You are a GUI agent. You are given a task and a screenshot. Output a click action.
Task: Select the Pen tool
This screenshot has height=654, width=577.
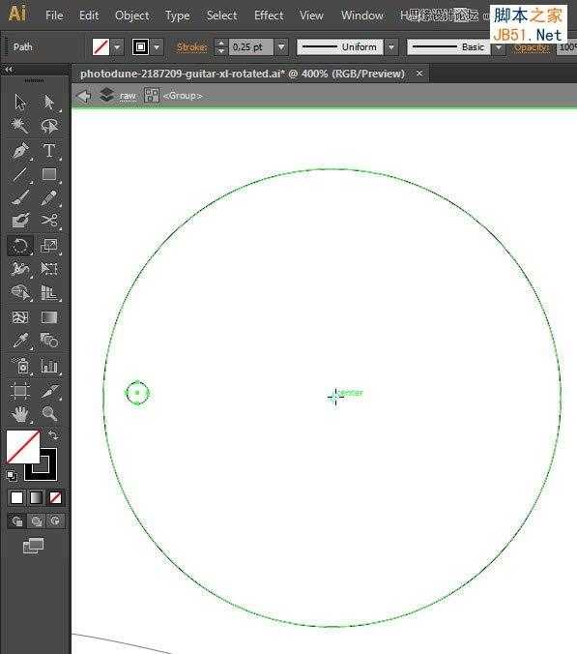[20, 151]
